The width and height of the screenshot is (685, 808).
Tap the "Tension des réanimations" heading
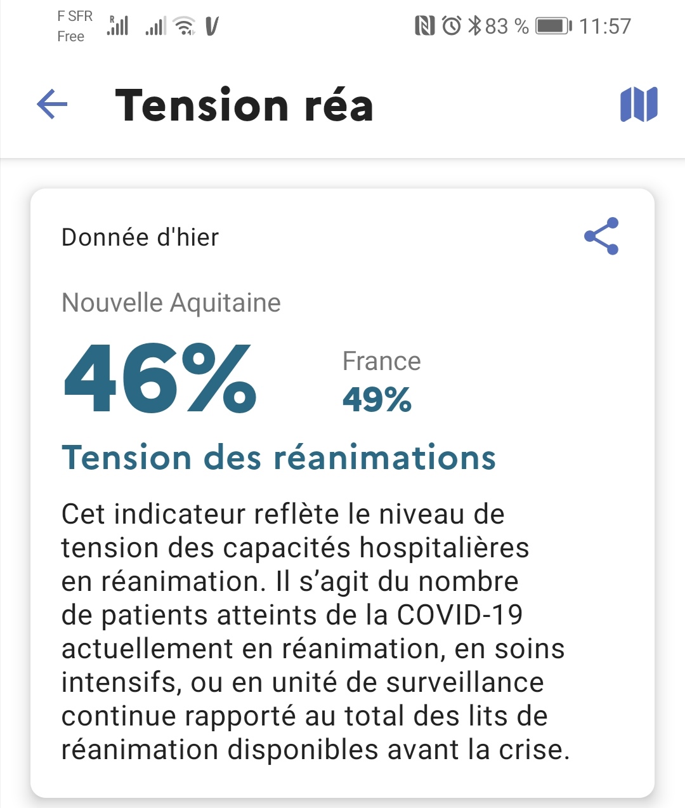tap(278, 458)
